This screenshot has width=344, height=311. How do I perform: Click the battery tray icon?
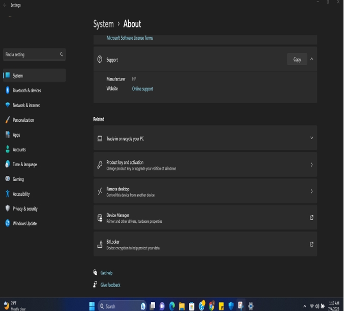tap(323, 306)
